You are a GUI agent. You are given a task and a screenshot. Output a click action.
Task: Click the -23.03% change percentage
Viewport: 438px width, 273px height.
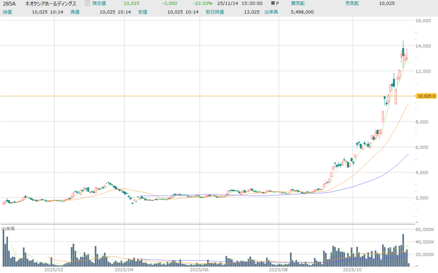click(x=202, y=3)
